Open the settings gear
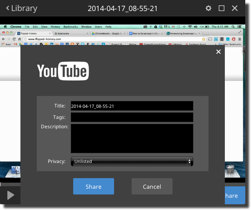 pos(208,8)
